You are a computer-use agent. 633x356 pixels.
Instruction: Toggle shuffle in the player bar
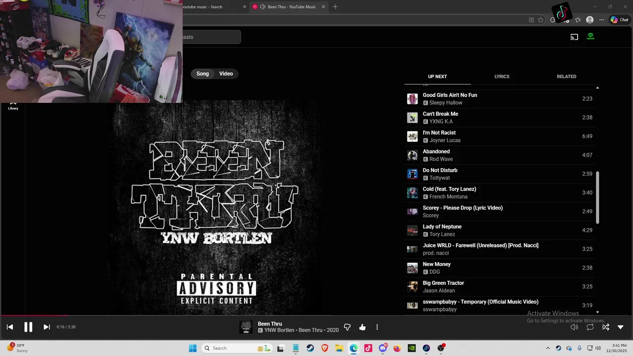click(x=605, y=327)
